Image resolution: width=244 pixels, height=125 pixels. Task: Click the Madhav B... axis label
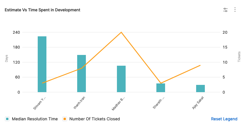pyautogui.click(x=118, y=104)
